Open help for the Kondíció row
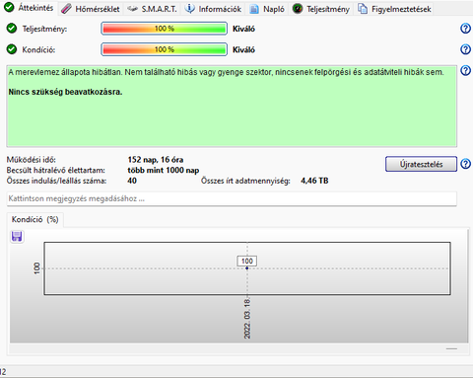 click(x=465, y=49)
